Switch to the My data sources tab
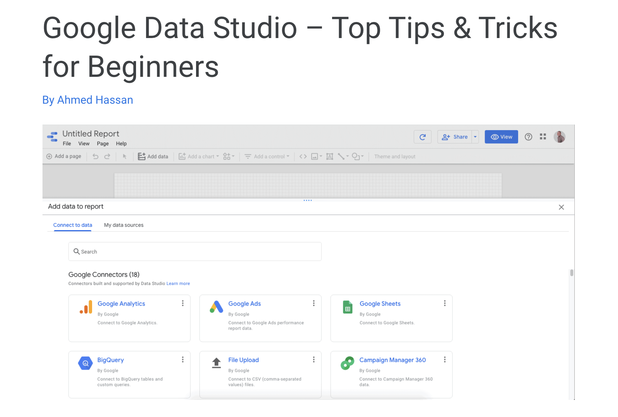The height and width of the screenshot is (417, 618). pyautogui.click(x=123, y=225)
